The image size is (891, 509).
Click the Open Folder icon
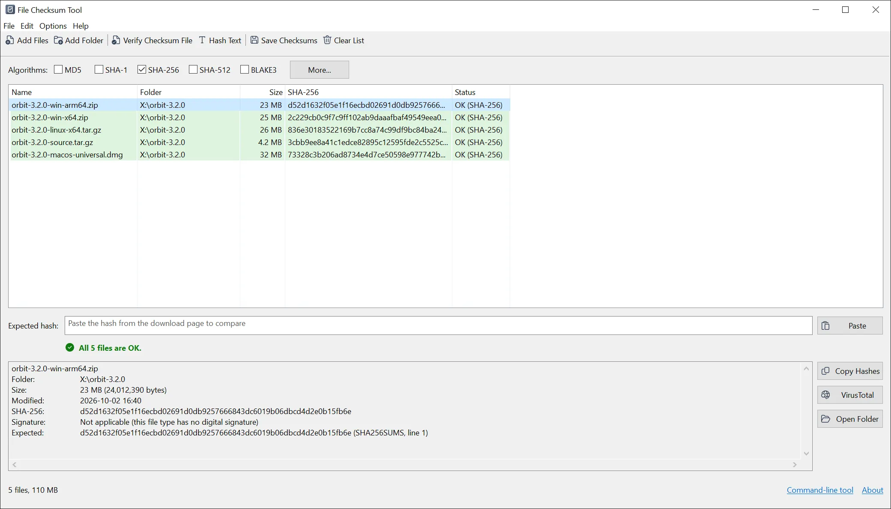(x=825, y=419)
